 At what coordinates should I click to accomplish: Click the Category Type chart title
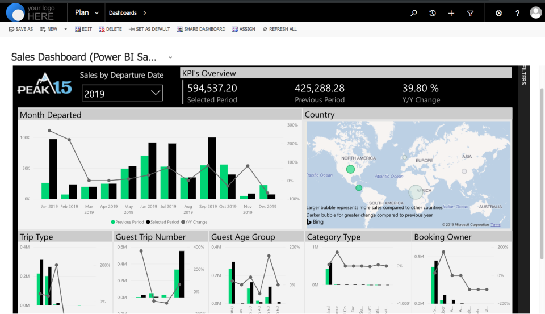(x=333, y=237)
